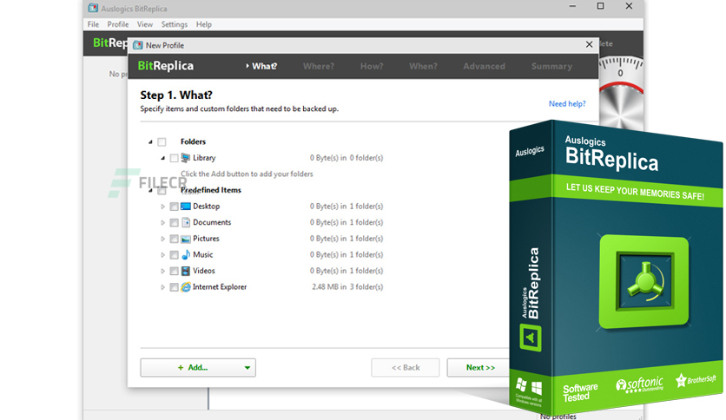Collapse the Library tree node

162,158
